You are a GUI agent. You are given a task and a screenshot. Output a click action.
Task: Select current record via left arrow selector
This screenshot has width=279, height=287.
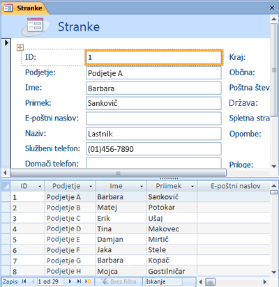pyautogui.click(x=6, y=42)
